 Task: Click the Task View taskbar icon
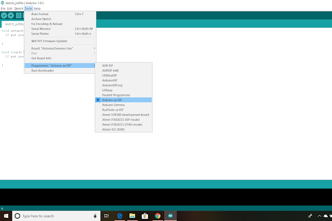point(106,216)
